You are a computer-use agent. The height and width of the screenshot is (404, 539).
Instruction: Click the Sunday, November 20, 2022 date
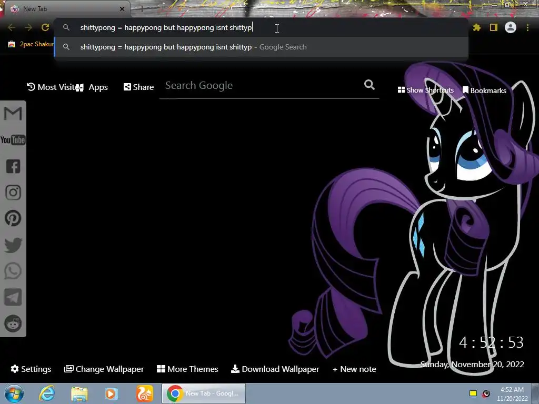click(x=472, y=364)
